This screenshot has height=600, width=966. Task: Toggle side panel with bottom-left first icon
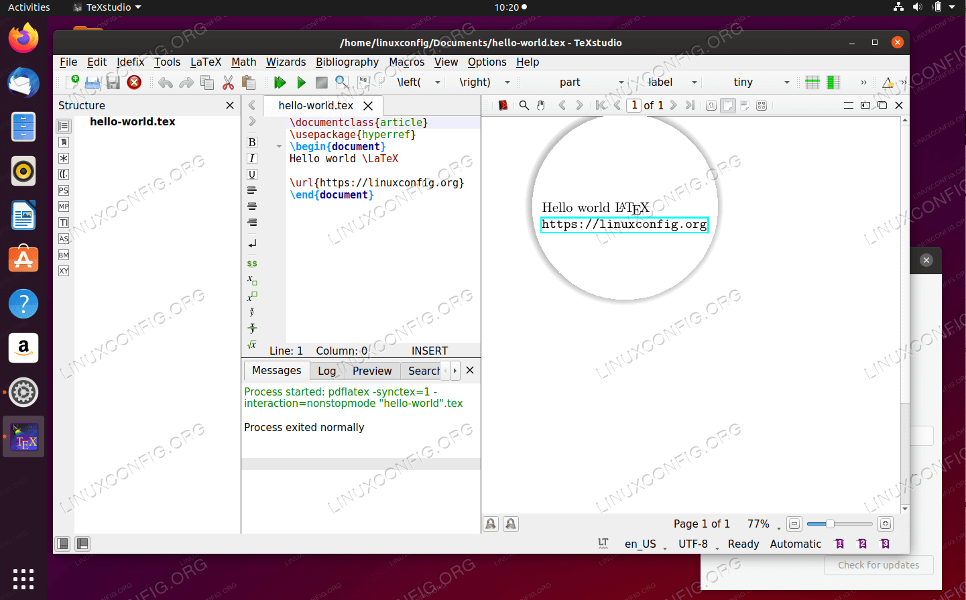click(x=62, y=544)
